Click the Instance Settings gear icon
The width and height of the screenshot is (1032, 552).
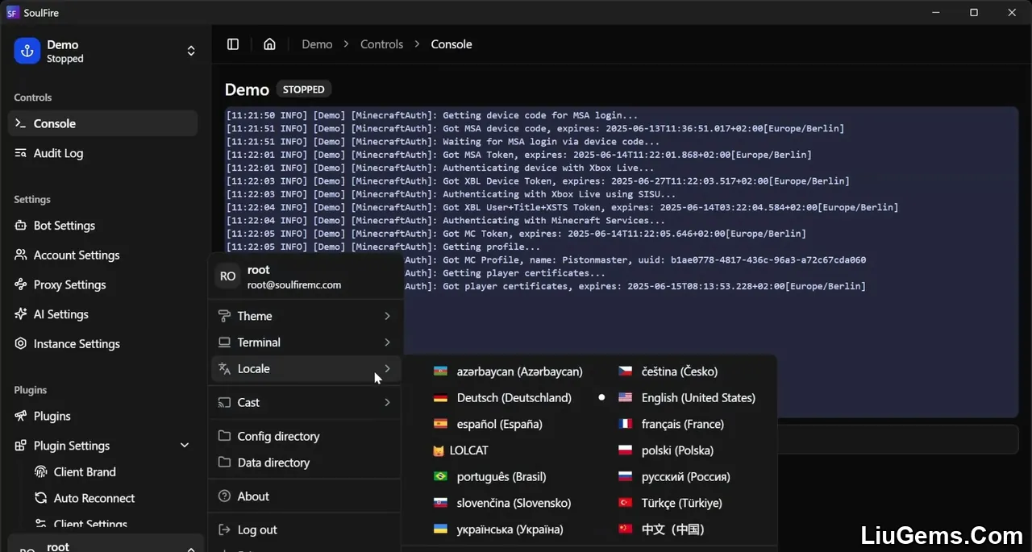click(x=21, y=343)
